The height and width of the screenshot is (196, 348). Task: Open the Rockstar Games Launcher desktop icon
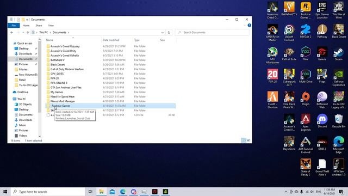(306, 10)
